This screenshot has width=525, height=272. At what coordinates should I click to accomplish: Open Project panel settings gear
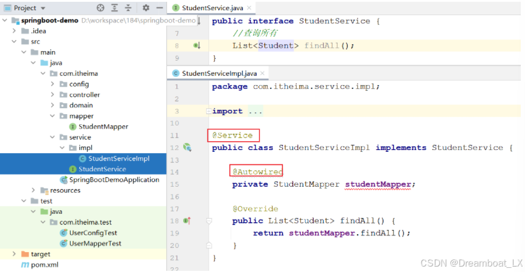point(145,8)
